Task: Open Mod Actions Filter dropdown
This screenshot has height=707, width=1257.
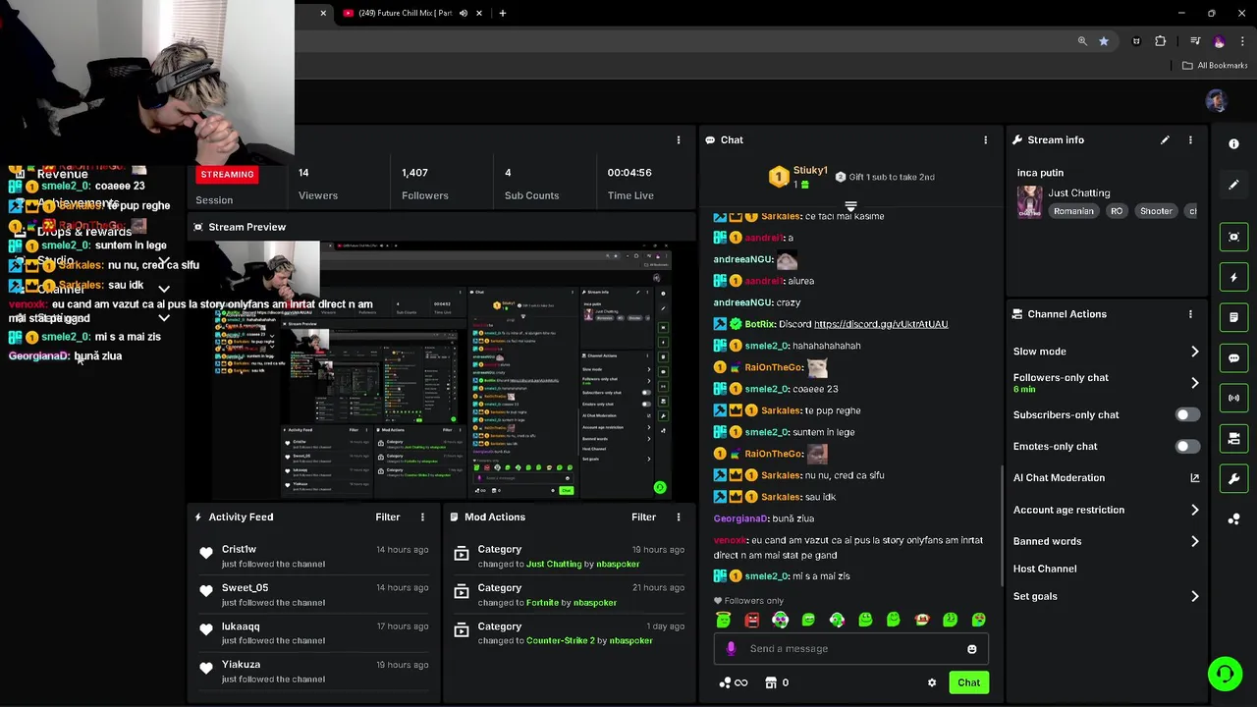Action: pyautogui.click(x=643, y=517)
